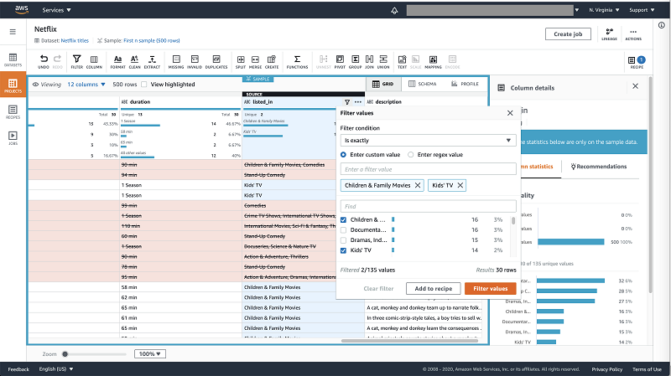Select the Split column tool
The width and height of the screenshot is (671, 376).
point(241,61)
